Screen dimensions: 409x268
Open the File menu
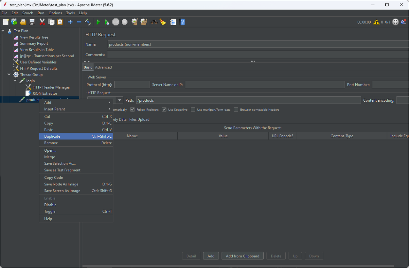click(4, 13)
